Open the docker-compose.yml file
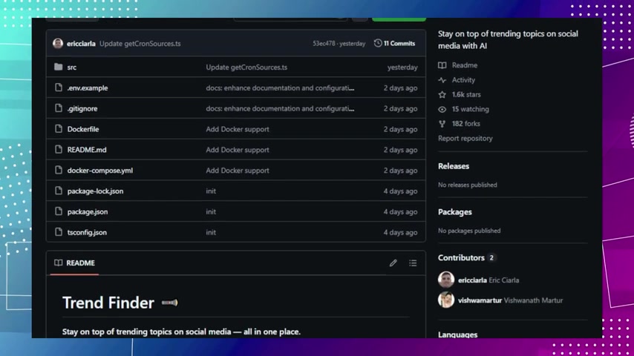Screen dimensions: 634x356 coord(99,171)
